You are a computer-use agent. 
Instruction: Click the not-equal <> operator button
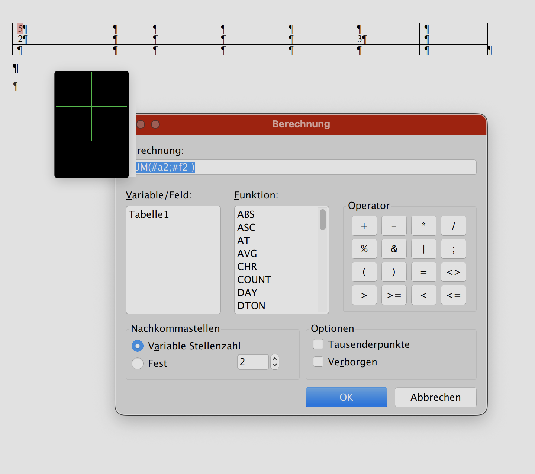tap(453, 272)
